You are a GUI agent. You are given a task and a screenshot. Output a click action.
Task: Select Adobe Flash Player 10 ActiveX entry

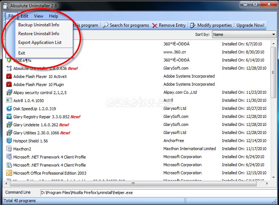40,77
